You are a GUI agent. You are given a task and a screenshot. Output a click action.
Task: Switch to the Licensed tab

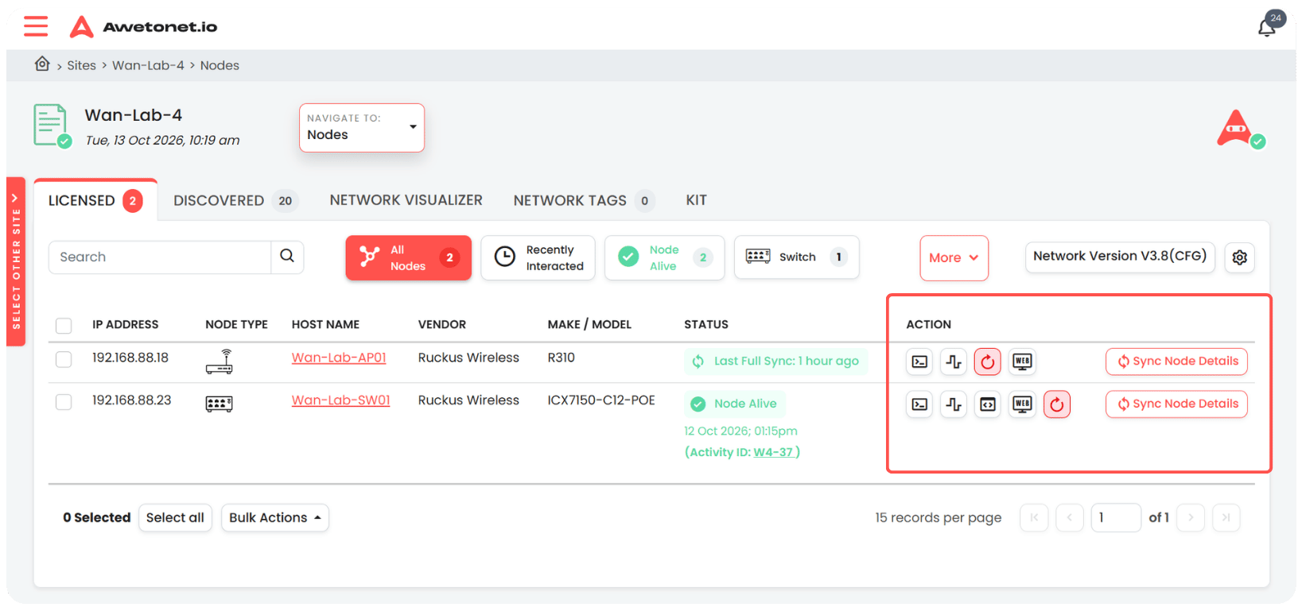95,201
